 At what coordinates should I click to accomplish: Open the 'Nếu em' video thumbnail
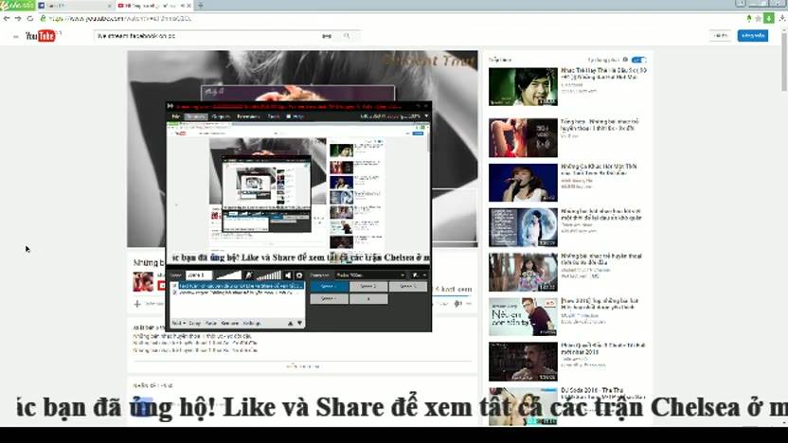tap(523, 317)
